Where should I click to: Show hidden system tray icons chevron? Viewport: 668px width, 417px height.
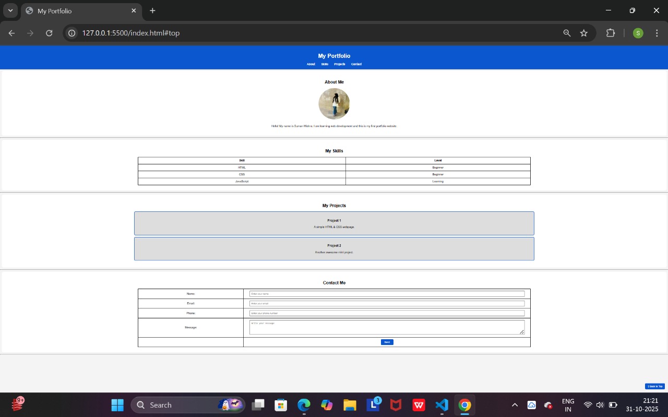point(515,405)
